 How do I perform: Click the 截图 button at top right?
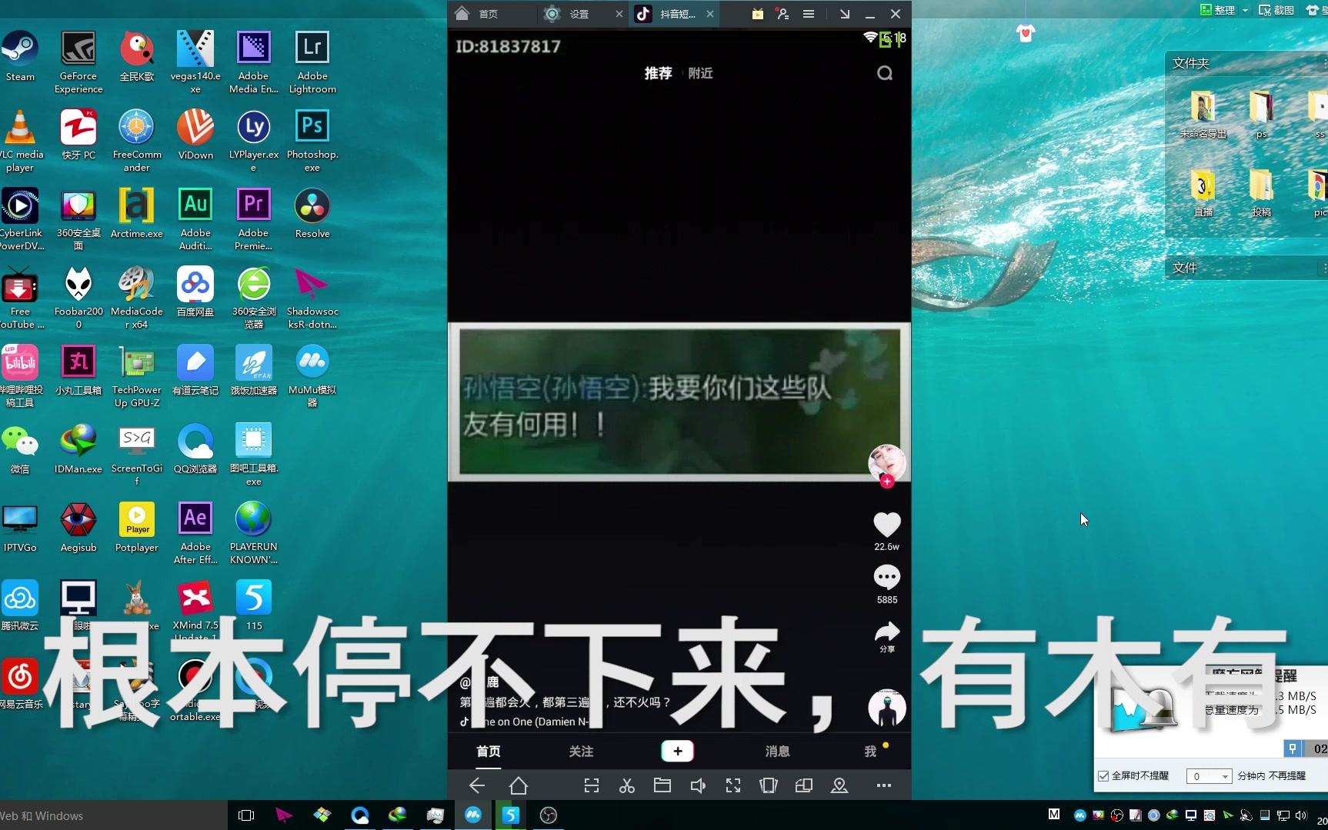point(1276,10)
